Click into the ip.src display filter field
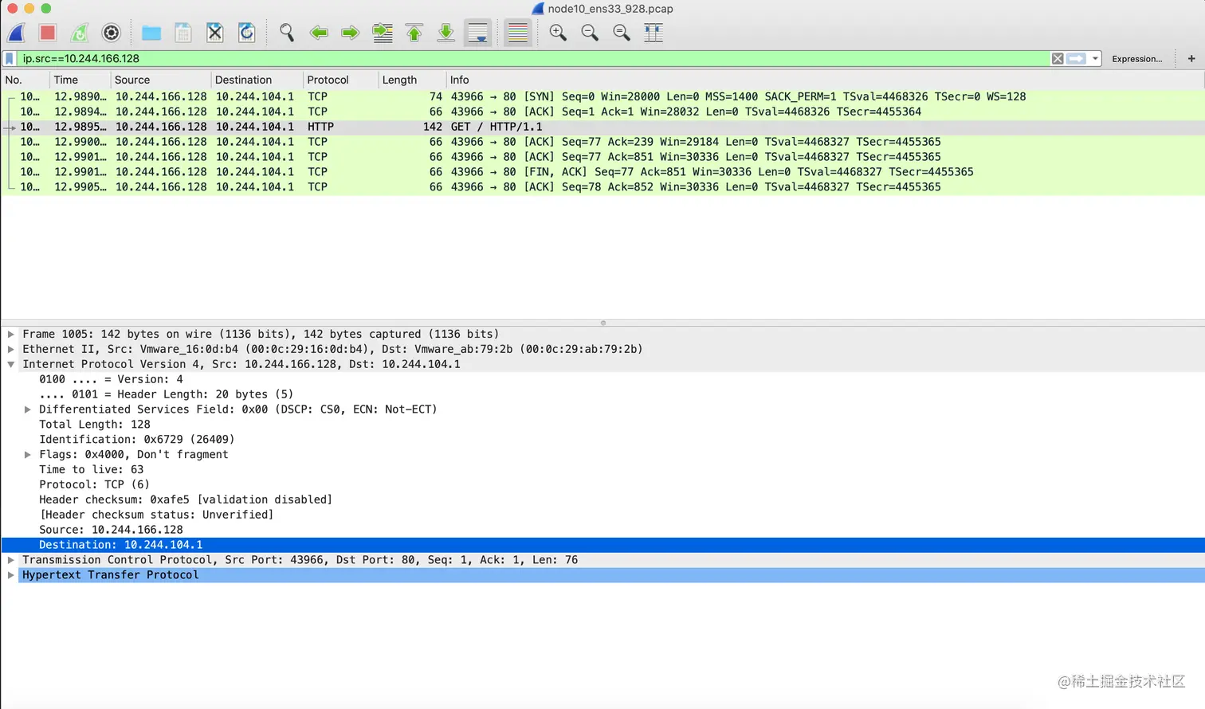 (x=532, y=59)
